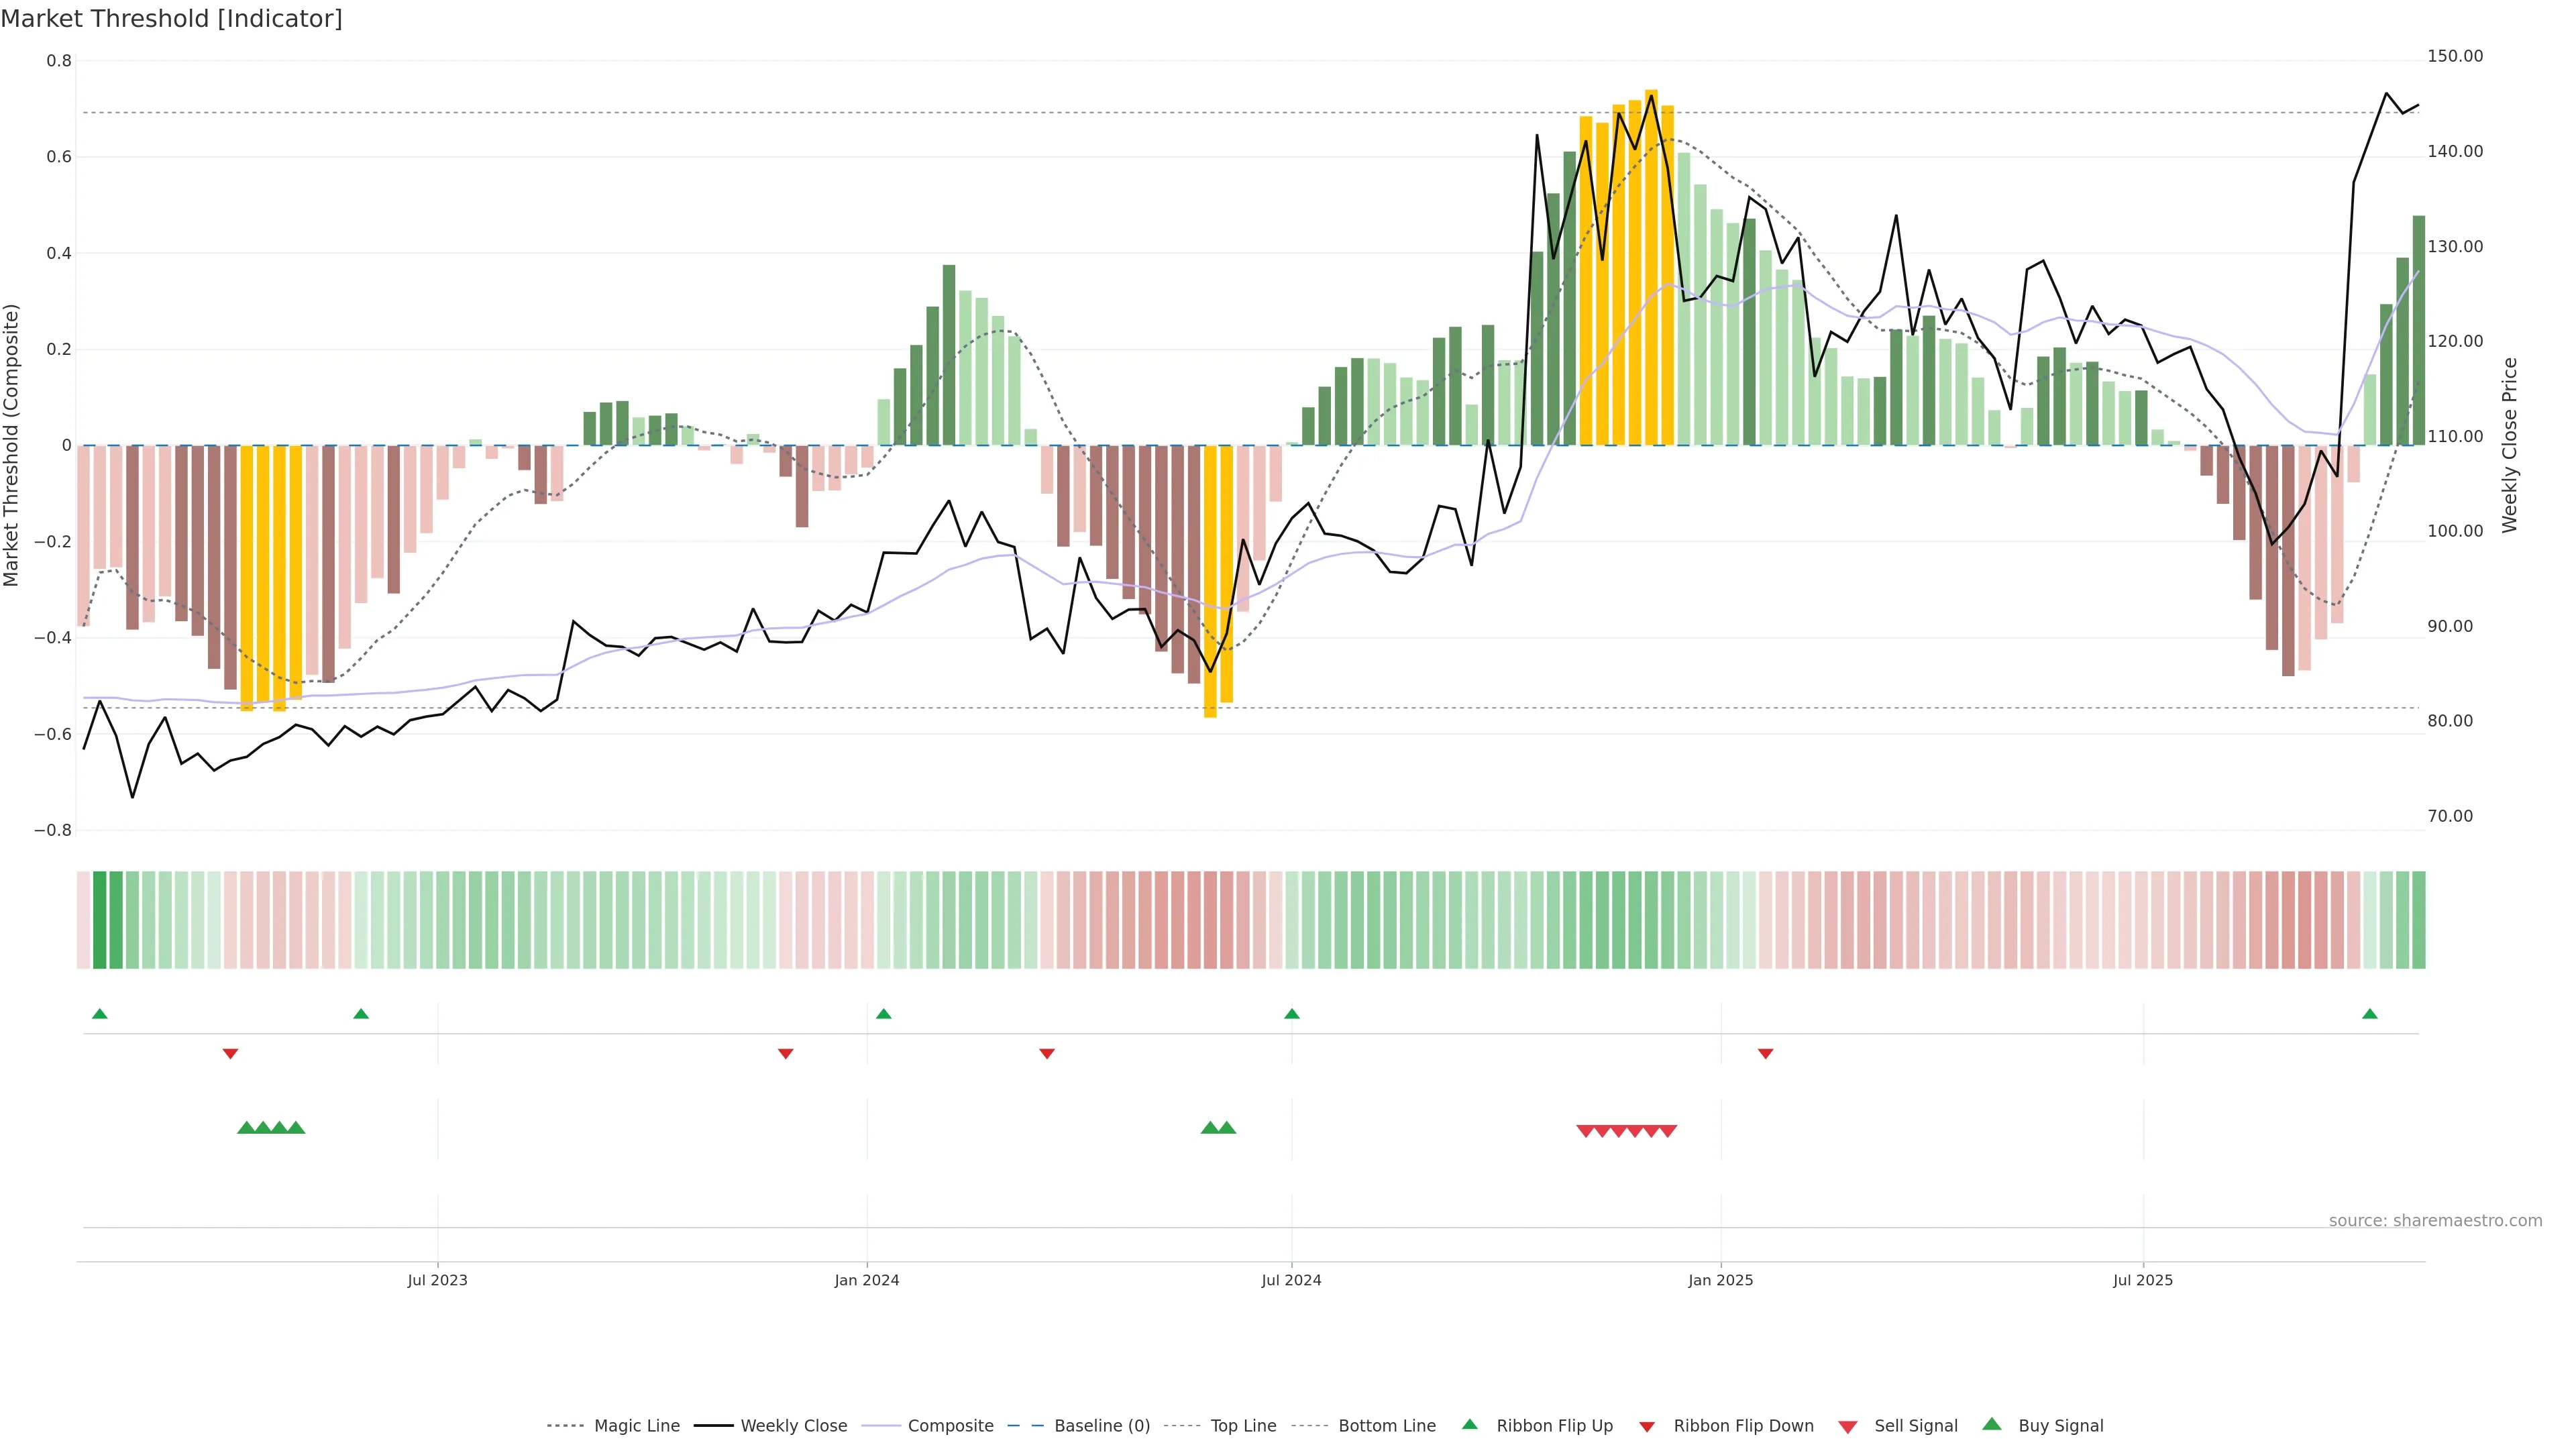Click the Buy Signal legend icon
The width and height of the screenshot is (2576, 1449).
click(x=1992, y=1424)
